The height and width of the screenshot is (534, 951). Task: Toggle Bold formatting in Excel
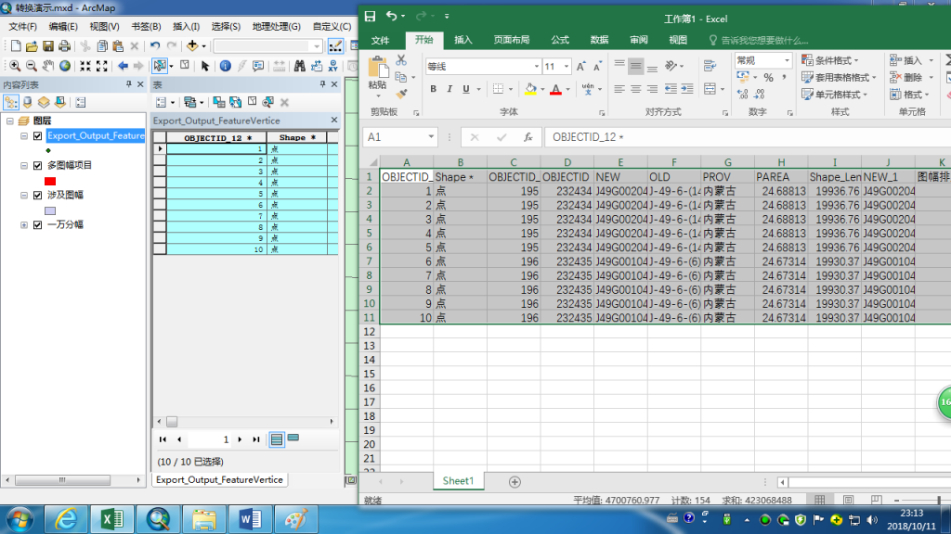[x=433, y=89]
